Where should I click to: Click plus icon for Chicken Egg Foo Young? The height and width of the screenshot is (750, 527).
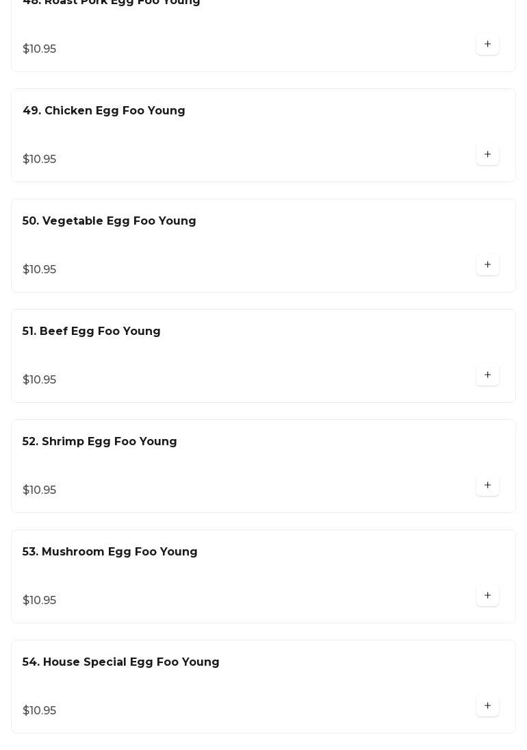tap(487, 155)
